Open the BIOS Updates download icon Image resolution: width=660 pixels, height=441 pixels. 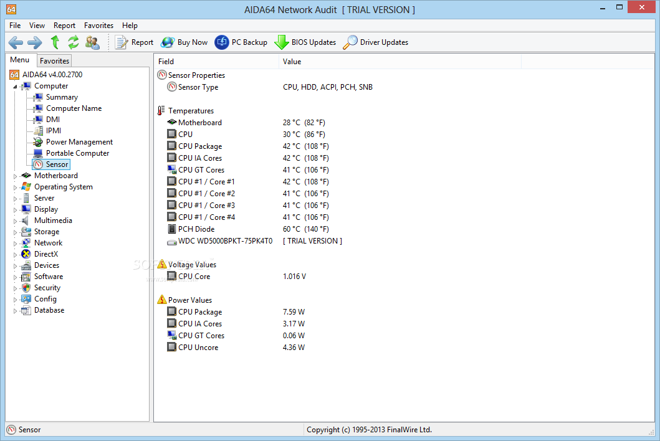(282, 42)
